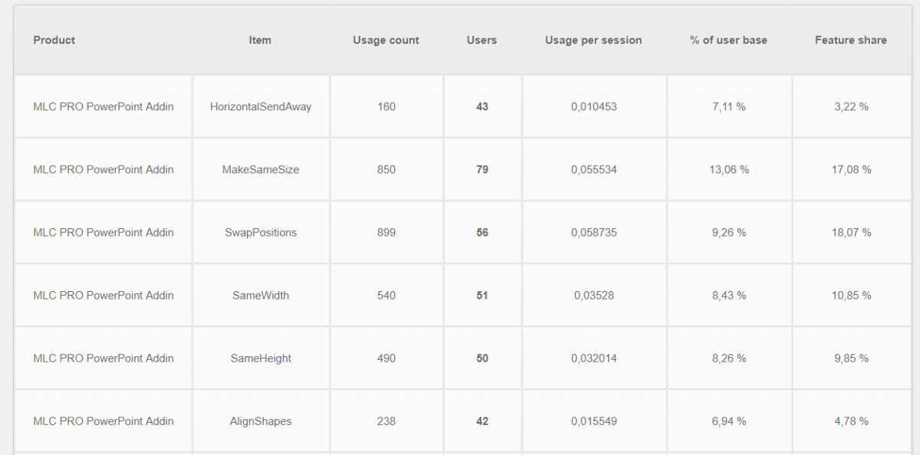The width and height of the screenshot is (920, 455).
Task: Sort by % of user base header
Action: pyautogui.click(x=728, y=41)
